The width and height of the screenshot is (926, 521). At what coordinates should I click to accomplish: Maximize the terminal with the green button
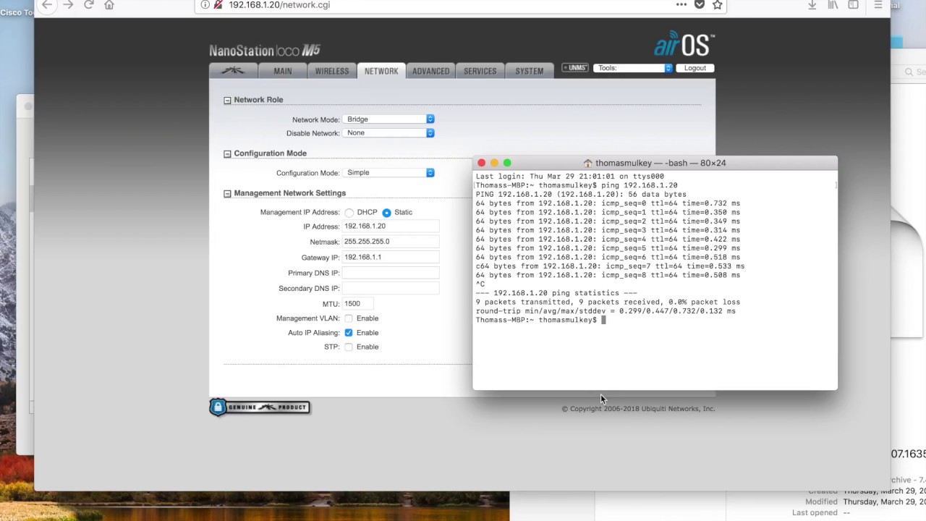point(507,164)
